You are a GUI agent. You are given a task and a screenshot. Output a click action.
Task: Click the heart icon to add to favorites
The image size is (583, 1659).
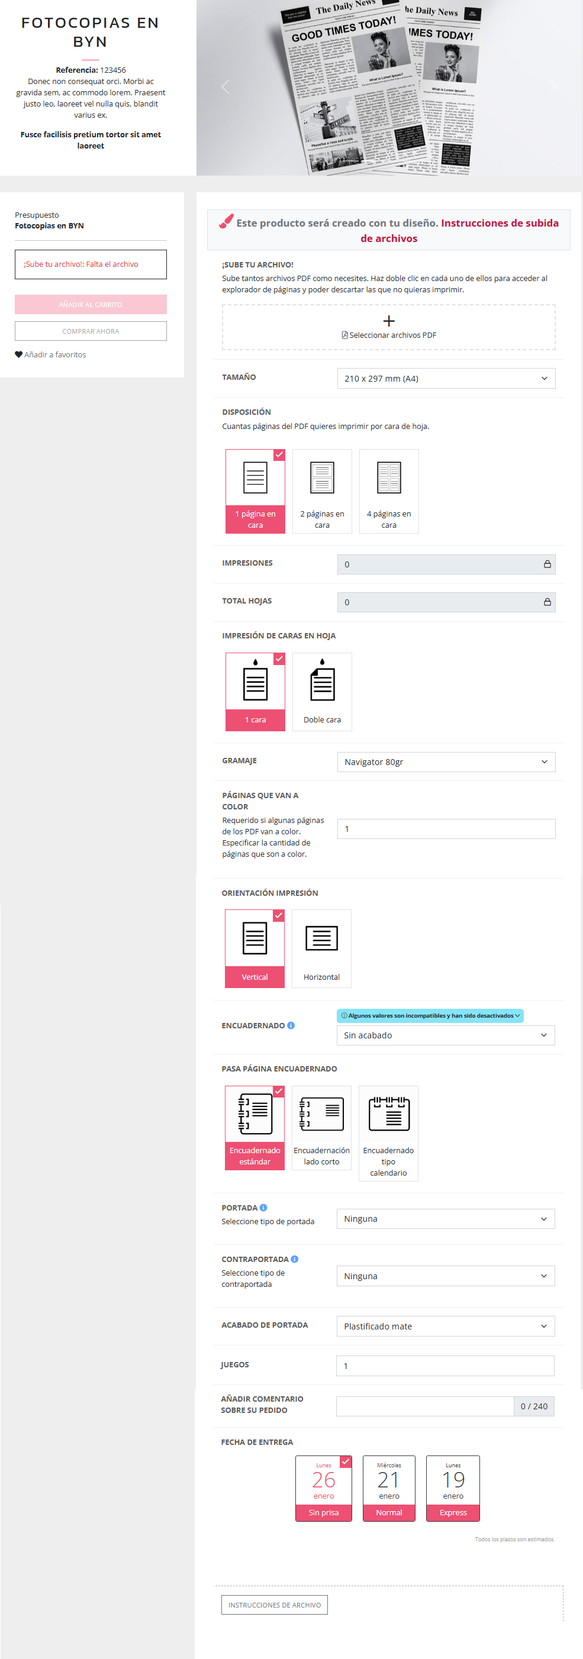coord(19,355)
